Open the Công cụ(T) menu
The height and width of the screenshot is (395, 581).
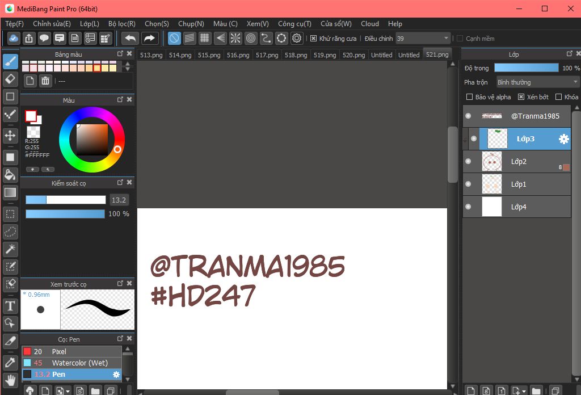pyautogui.click(x=294, y=24)
